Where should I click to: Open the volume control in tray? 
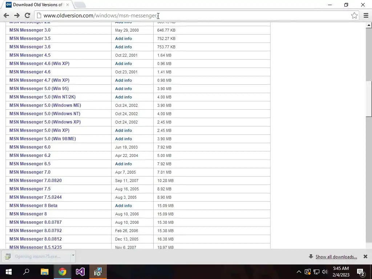[x=324, y=272]
